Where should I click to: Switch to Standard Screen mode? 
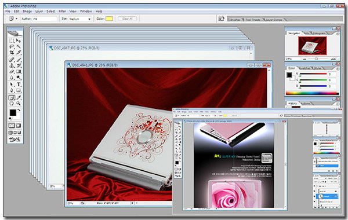click(x=10, y=133)
